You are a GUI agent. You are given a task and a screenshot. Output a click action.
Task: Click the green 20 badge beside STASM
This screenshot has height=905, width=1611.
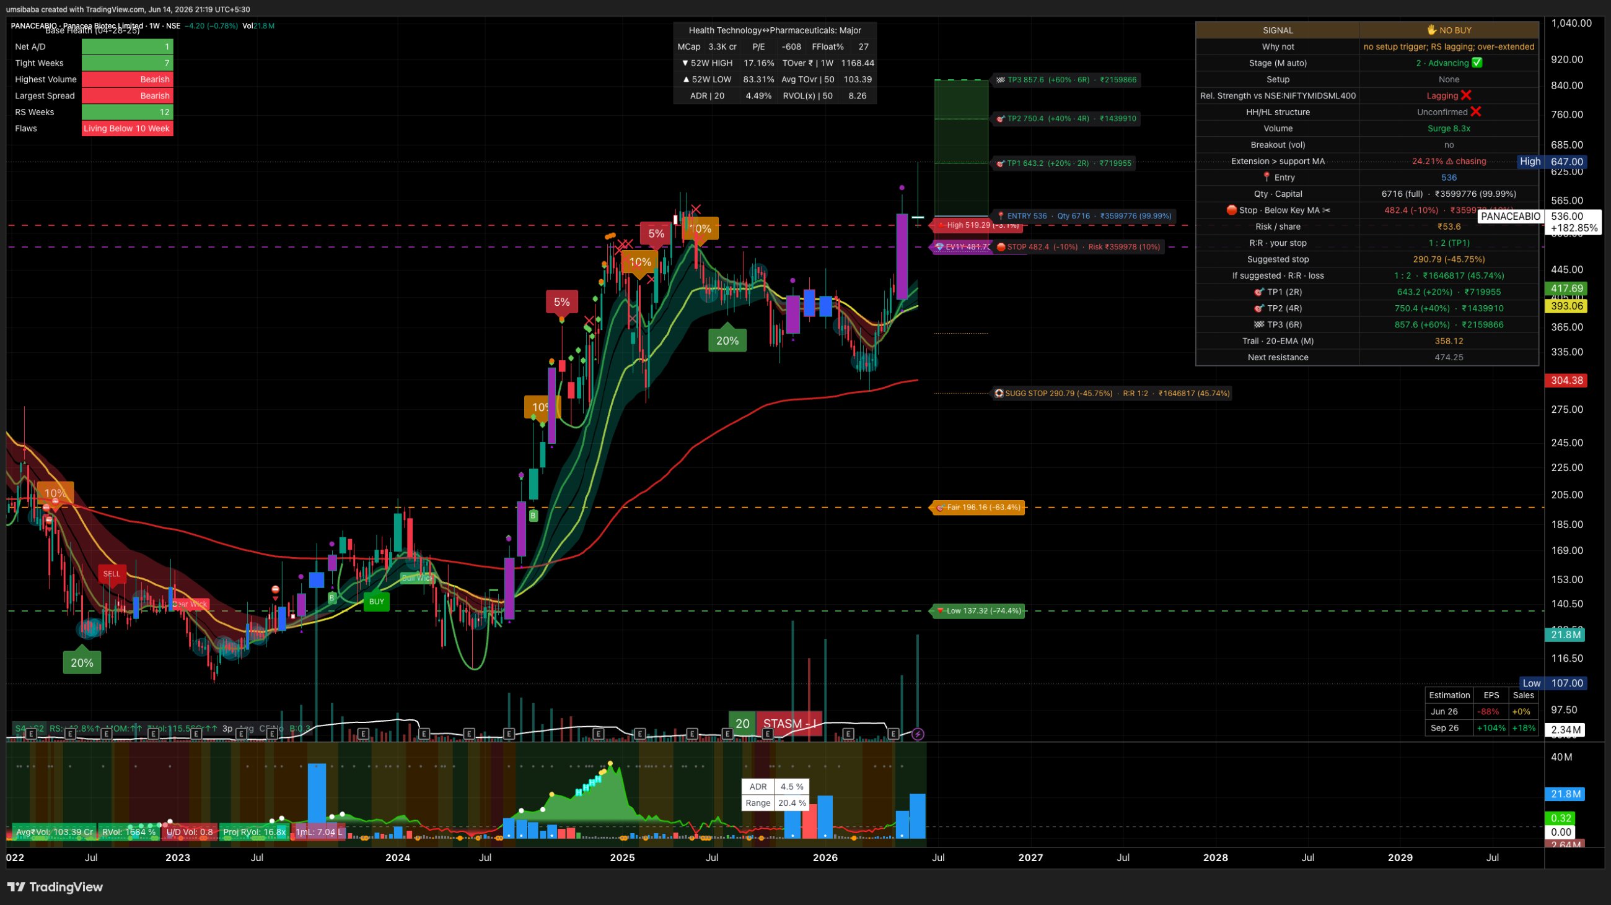[742, 724]
